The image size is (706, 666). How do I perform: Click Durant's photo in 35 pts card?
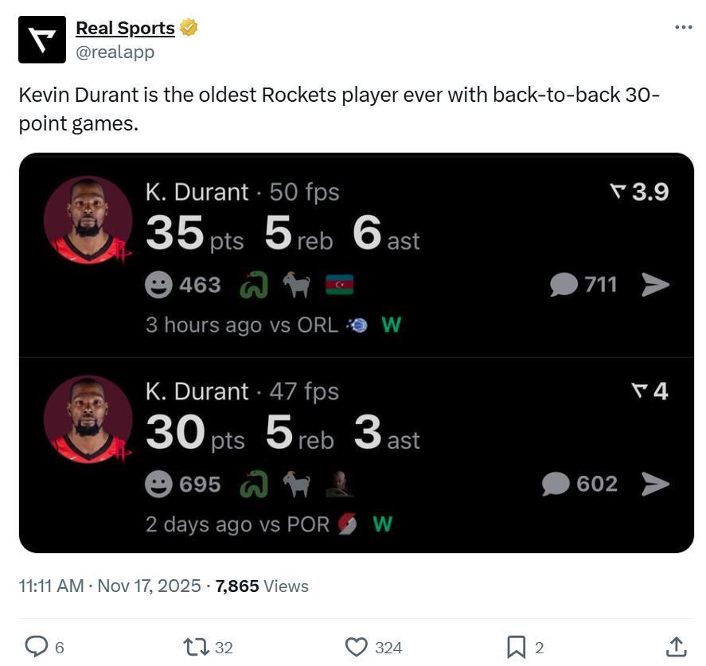[x=88, y=220]
